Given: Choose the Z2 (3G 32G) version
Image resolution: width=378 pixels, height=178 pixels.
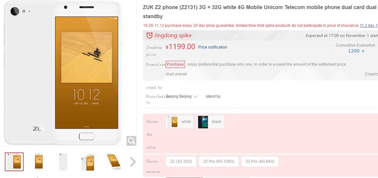Looking at the screenshot, I should tap(181, 161).
